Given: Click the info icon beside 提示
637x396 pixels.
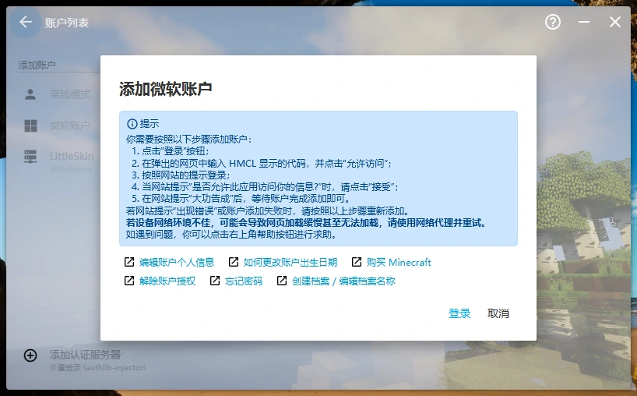Looking at the screenshot, I should click(x=132, y=124).
